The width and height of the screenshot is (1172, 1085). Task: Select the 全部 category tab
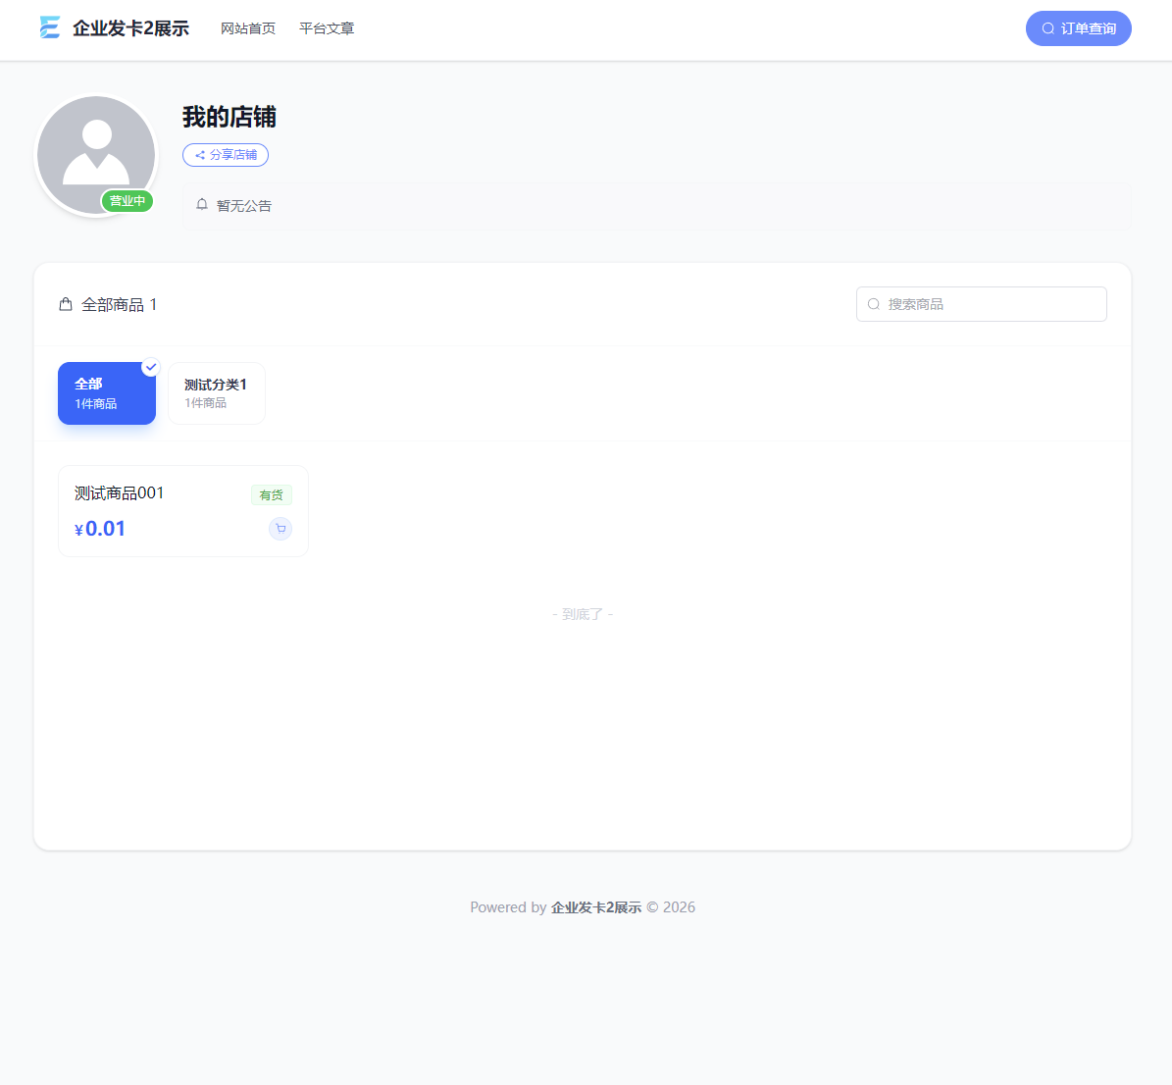pos(107,393)
